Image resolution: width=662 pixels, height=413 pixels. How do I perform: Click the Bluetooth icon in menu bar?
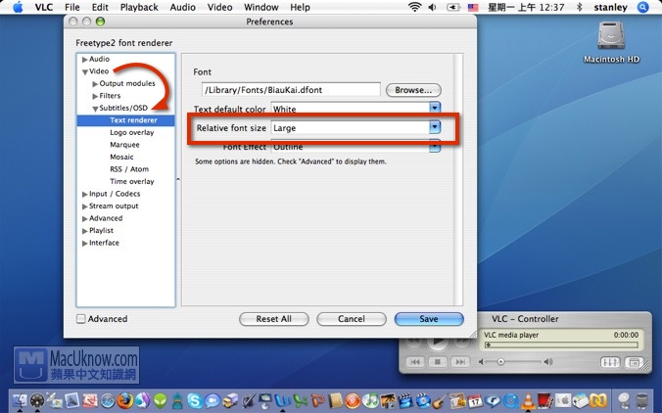pyautogui.click(x=580, y=7)
